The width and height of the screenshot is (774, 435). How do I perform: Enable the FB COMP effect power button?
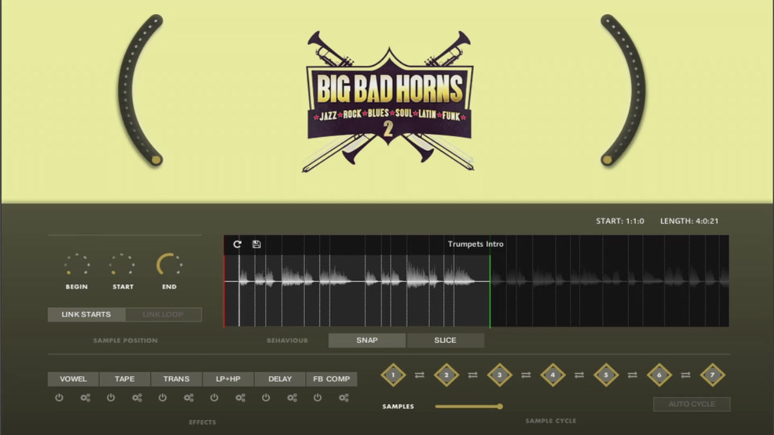pyautogui.click(x=317, y=398)
